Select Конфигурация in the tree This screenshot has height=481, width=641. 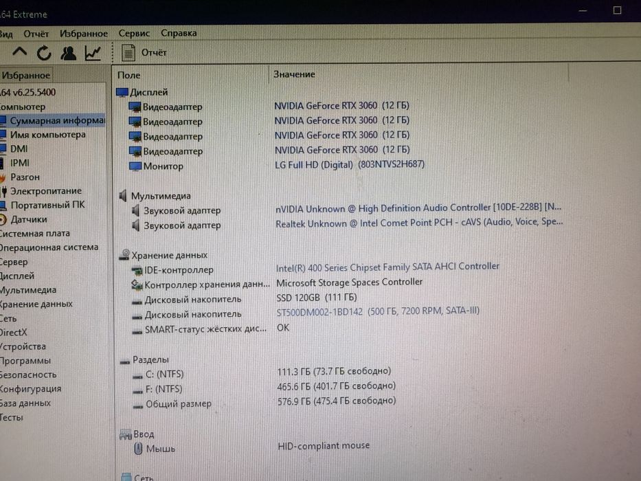31,388
